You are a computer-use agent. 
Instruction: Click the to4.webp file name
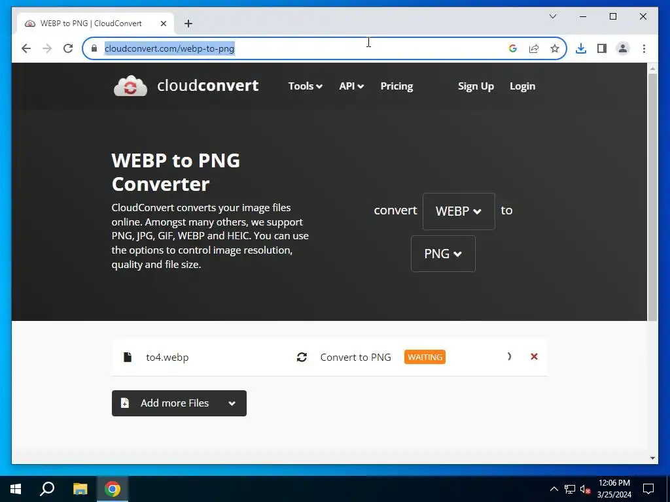coord(167,357)
